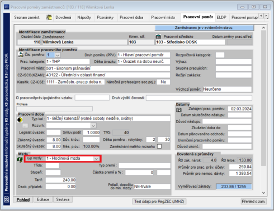Image resolution: width=274 pixels, height=211 pixels.
Task: Click the Pracovní středisko field
Action: pyautogui.click(x=190, y=42)
